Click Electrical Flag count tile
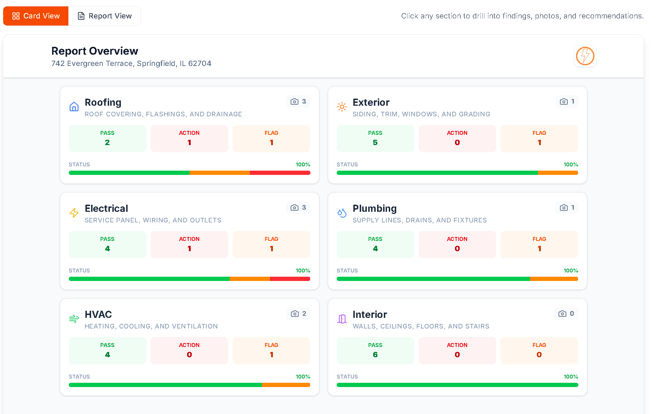The width and height of the screenshot is (656, 414). [271, 244]
